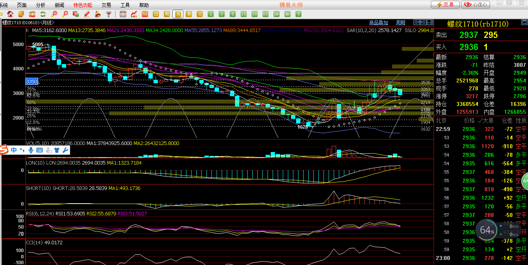The width and height of the screenshot is (528, 265).
Task: Open the Sogou soft keyboard icon
Action: pos(40,150)
